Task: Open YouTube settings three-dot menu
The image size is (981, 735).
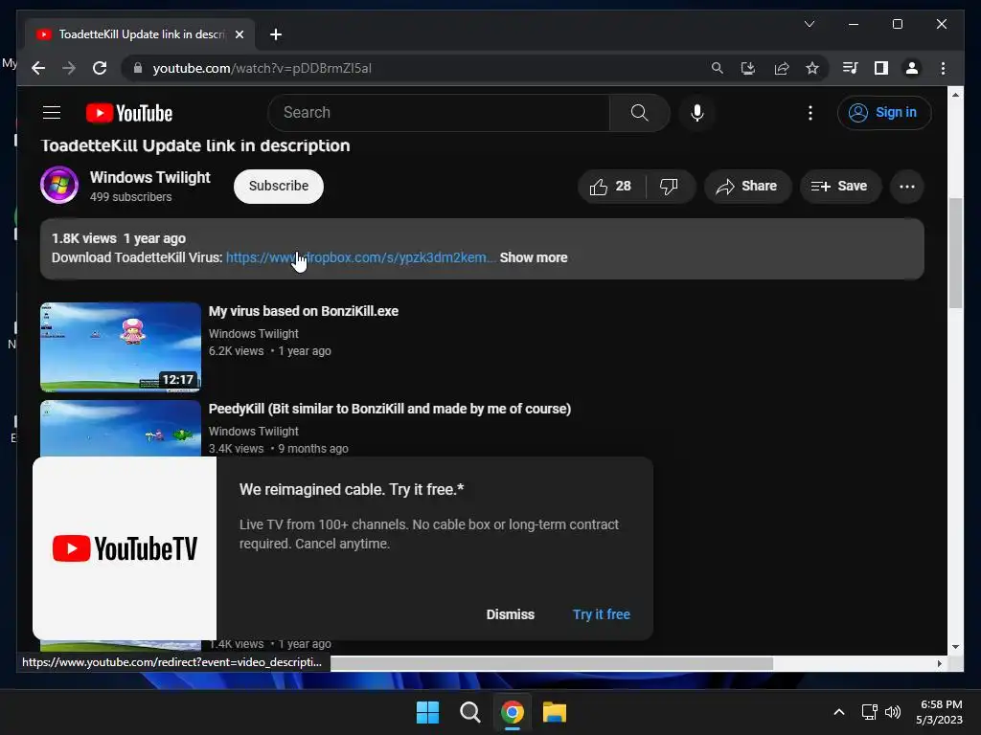Action: [810, 113]
